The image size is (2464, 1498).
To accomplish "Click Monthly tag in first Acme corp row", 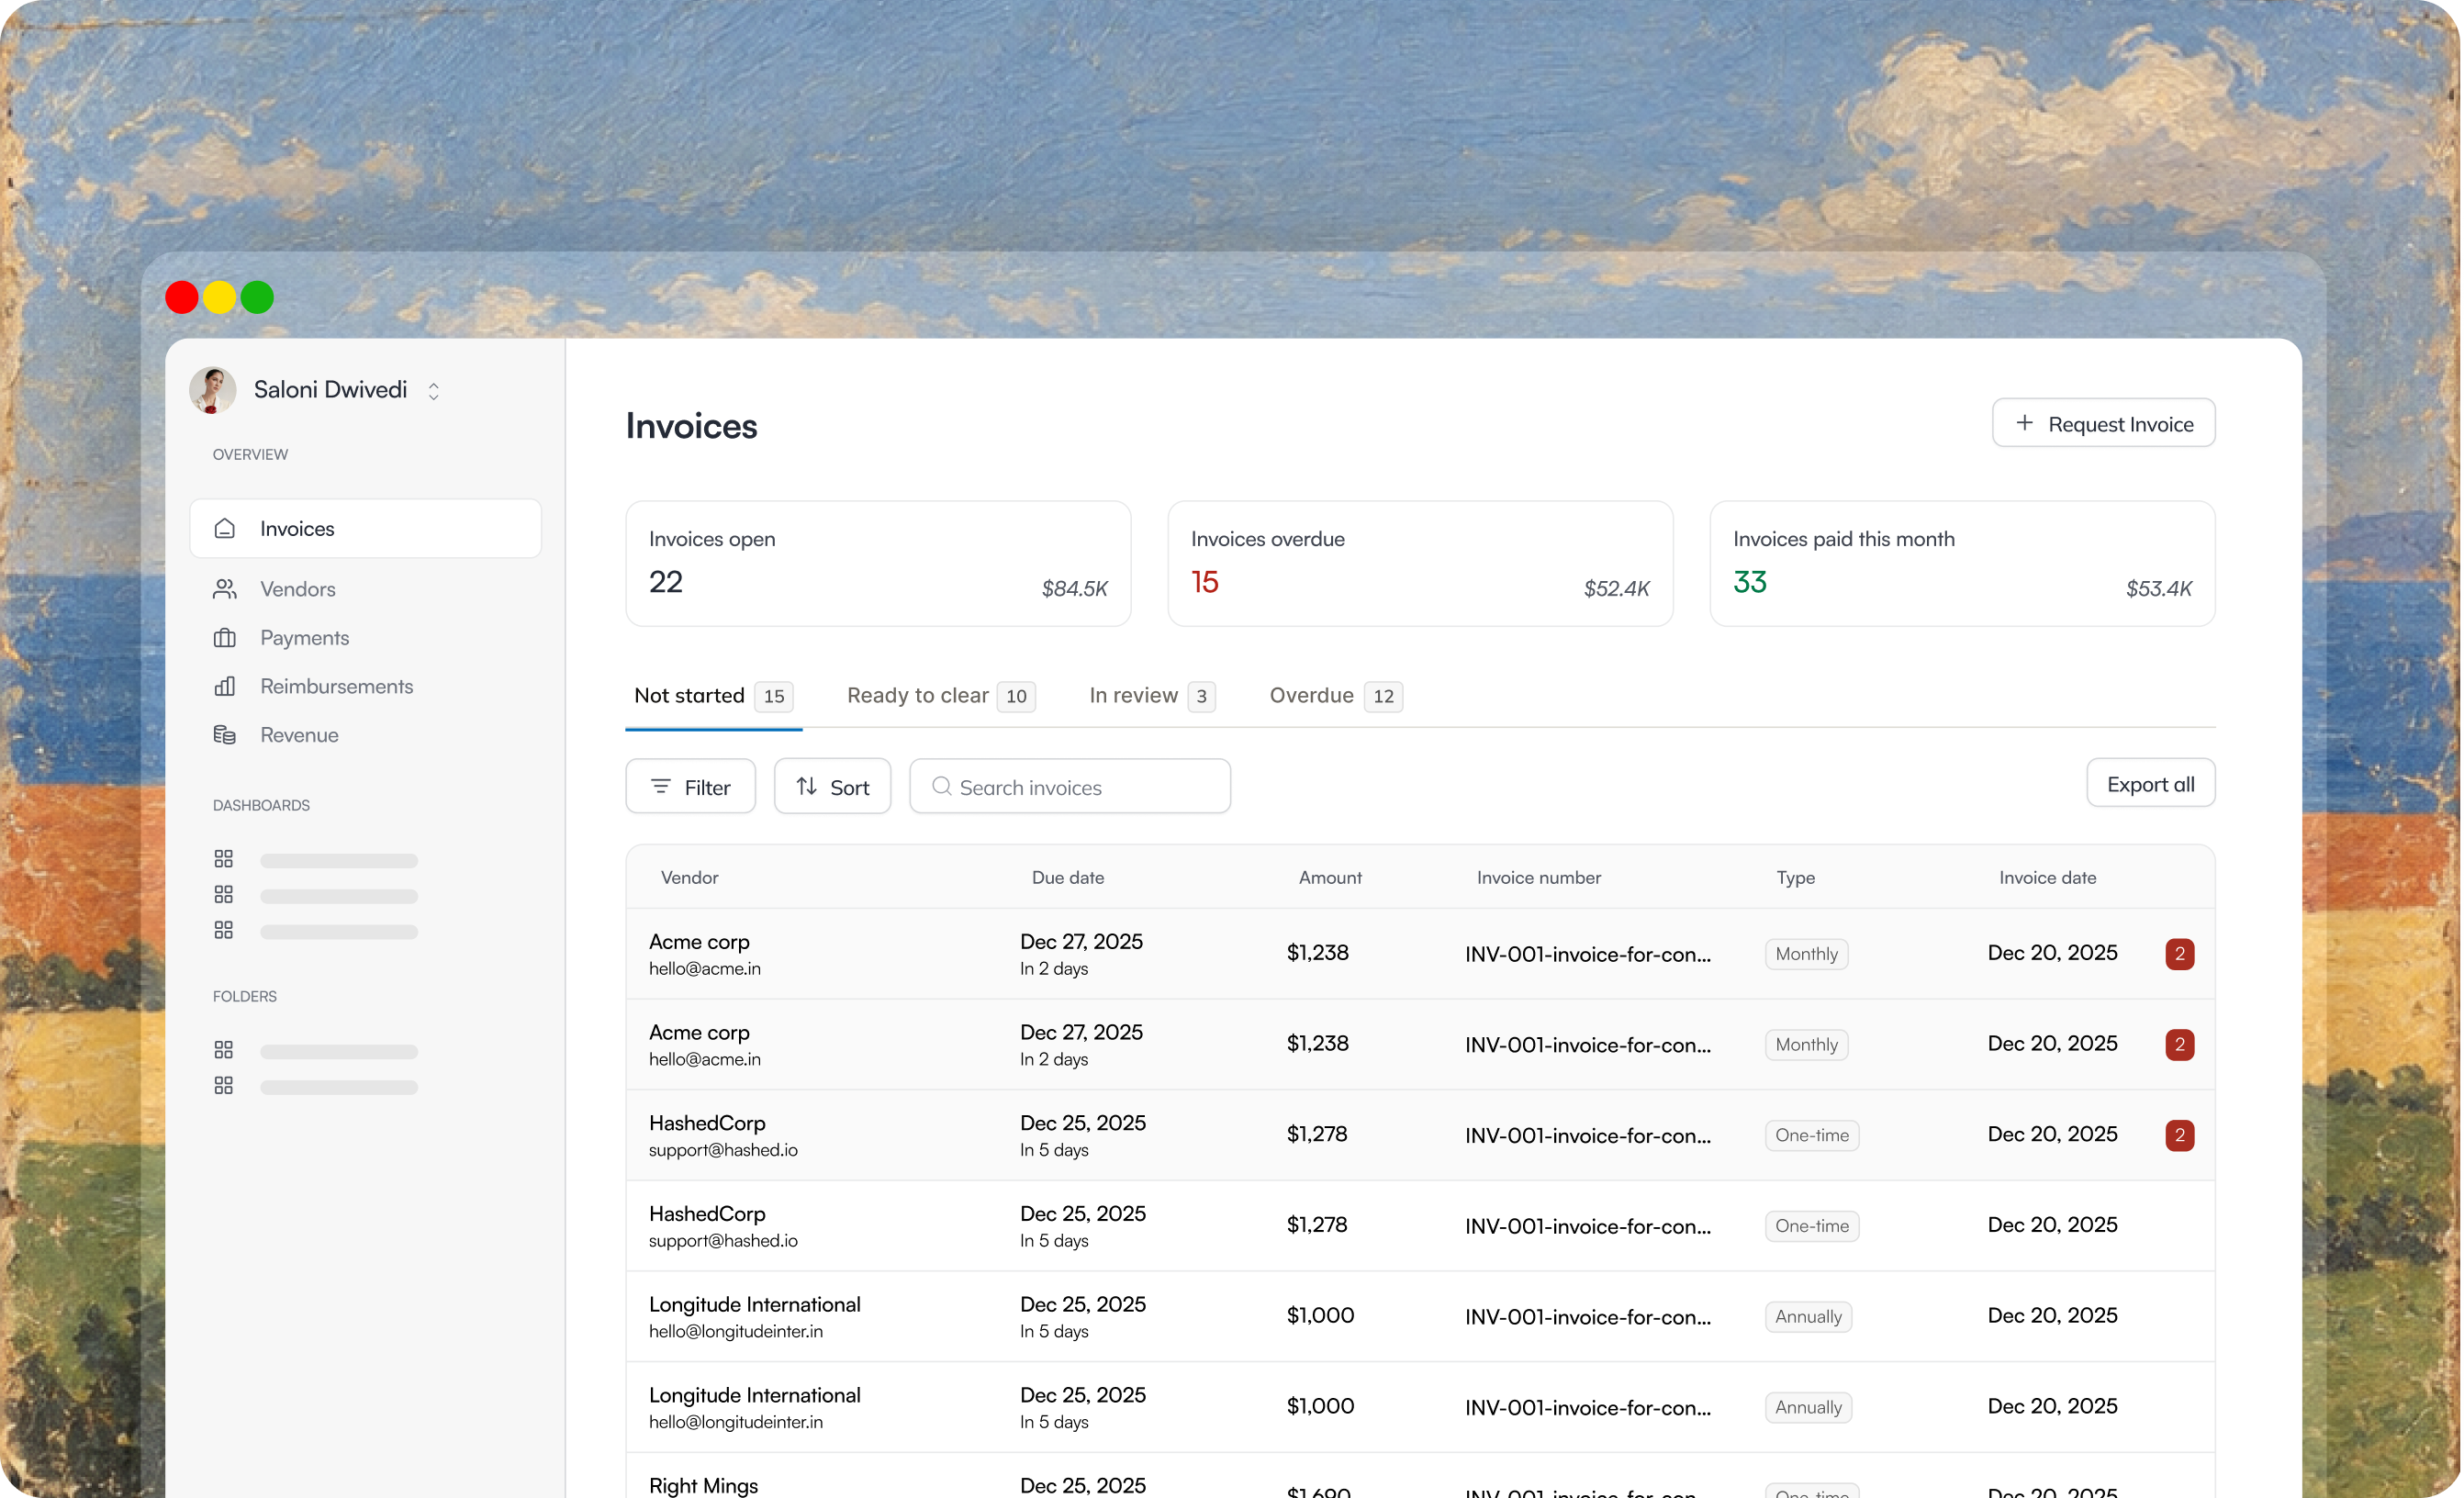I will (x=1806, y=954).
